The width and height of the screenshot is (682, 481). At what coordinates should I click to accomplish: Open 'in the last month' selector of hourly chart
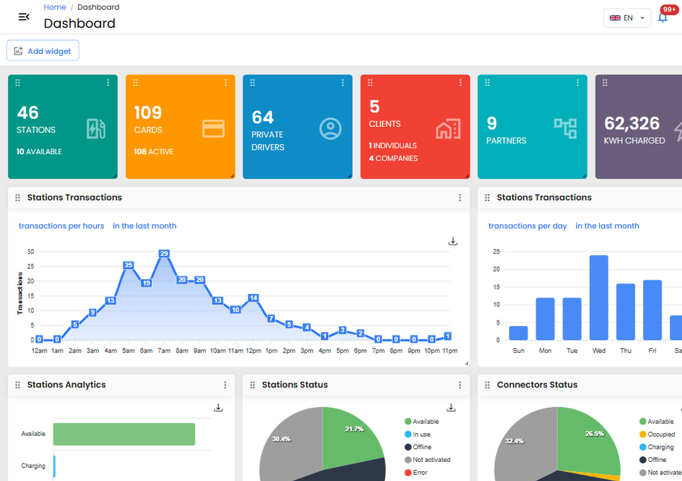coord(145,226)
